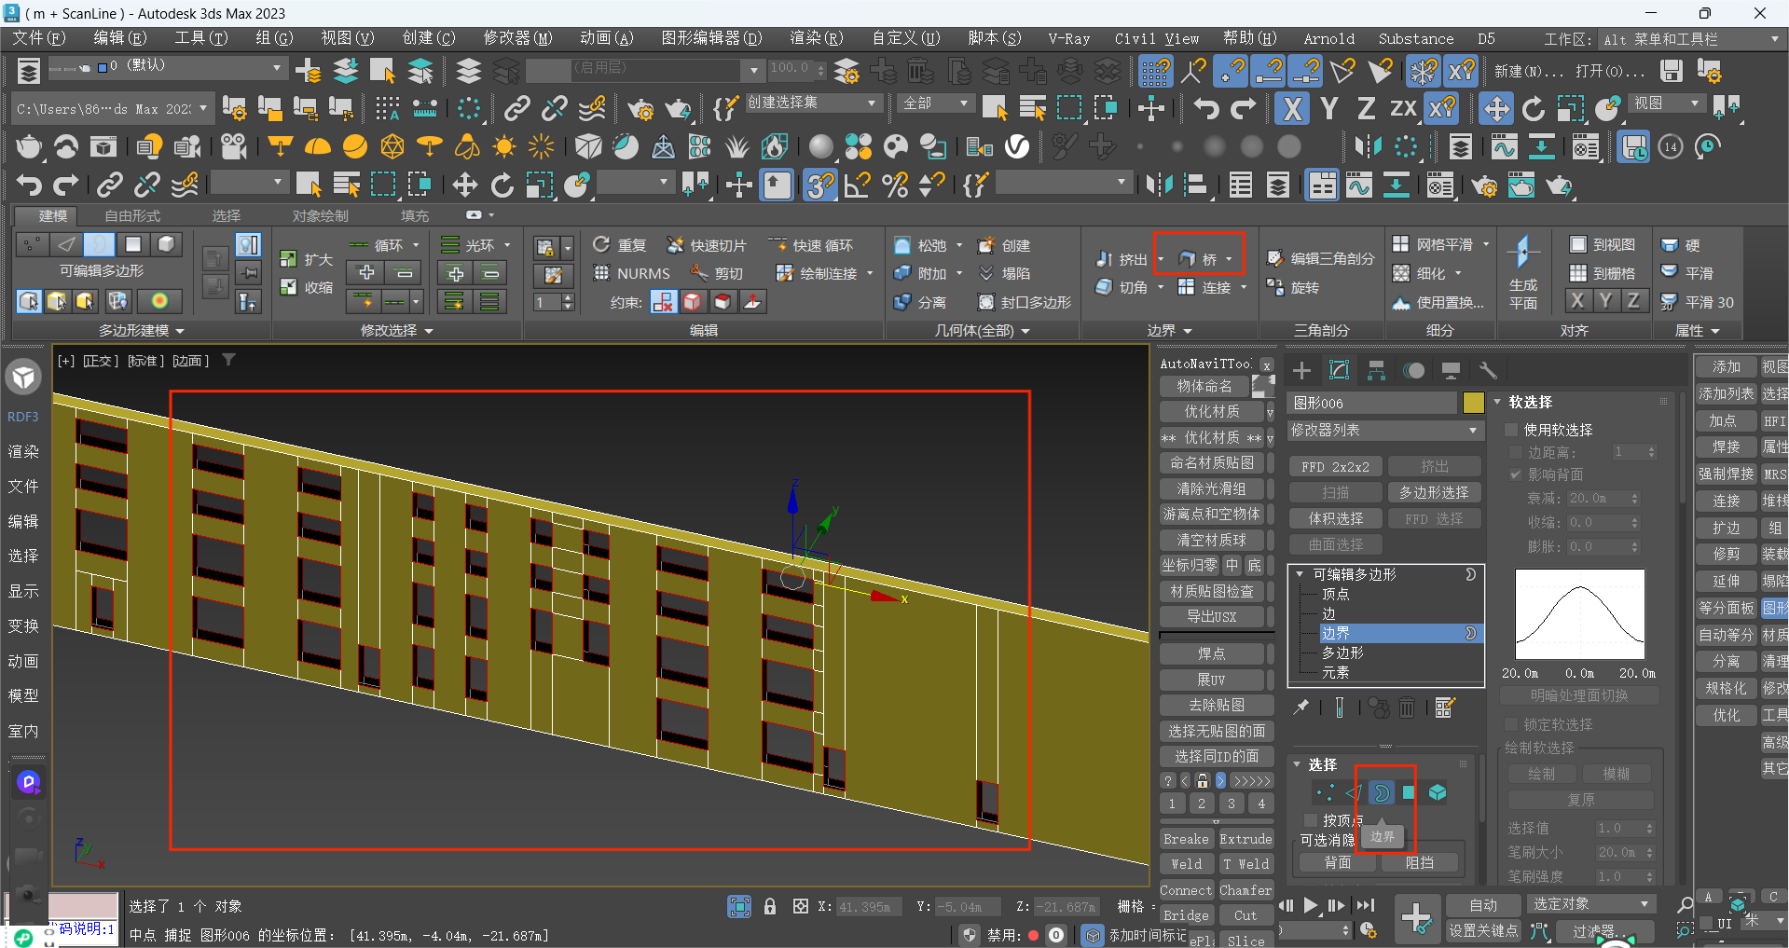The height and width of the screenshot is (948, 1789).
Task: Open the View reference coordinate dropdown
Action: [x=1668, y=103]
